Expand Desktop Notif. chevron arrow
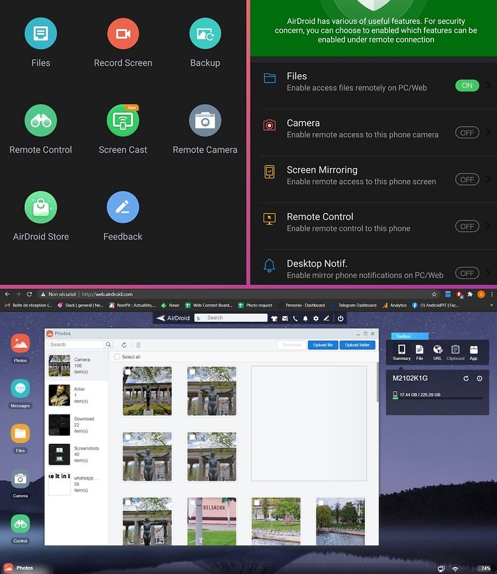The width and height of the screenshot is (497, 574). 488,273
